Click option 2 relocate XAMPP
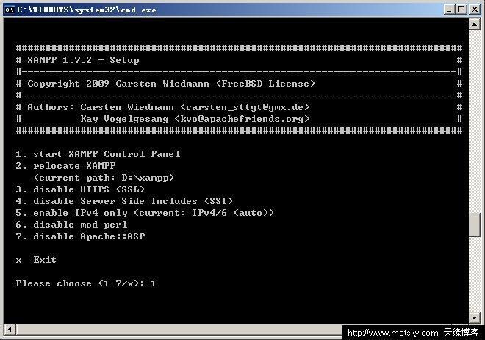 pyautogui.click(x=65, y=166)
